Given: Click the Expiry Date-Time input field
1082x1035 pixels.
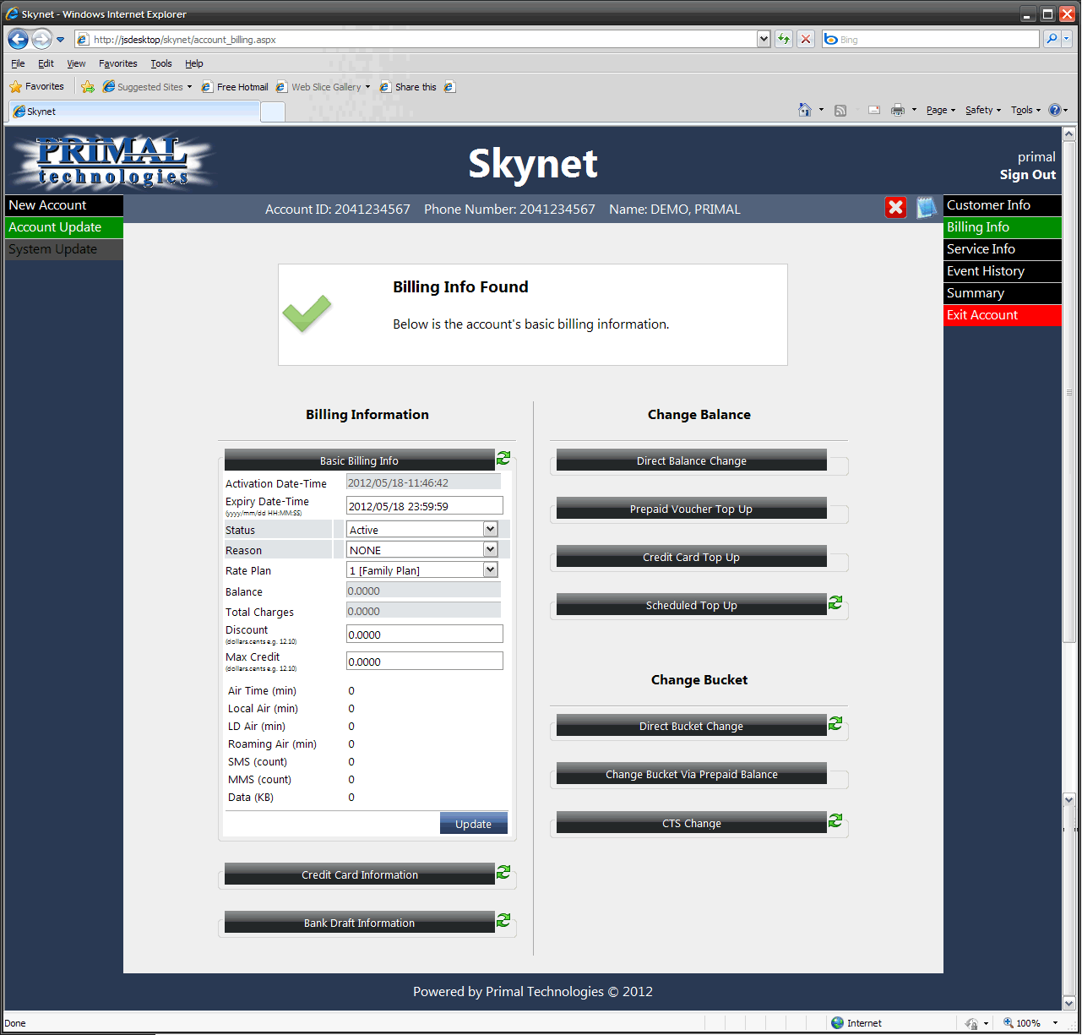Looking at the screenshot, I should [x=425, y=505].
